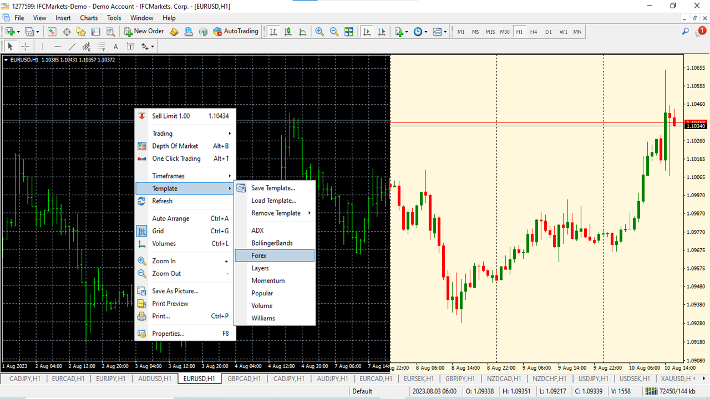
Task: Toggle chart shift from right edge
Action: (x=382, y=32)
